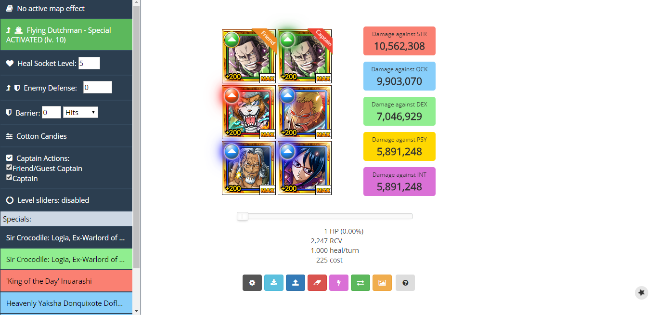Click the red eraser reset button

click(x=317, y=283)
